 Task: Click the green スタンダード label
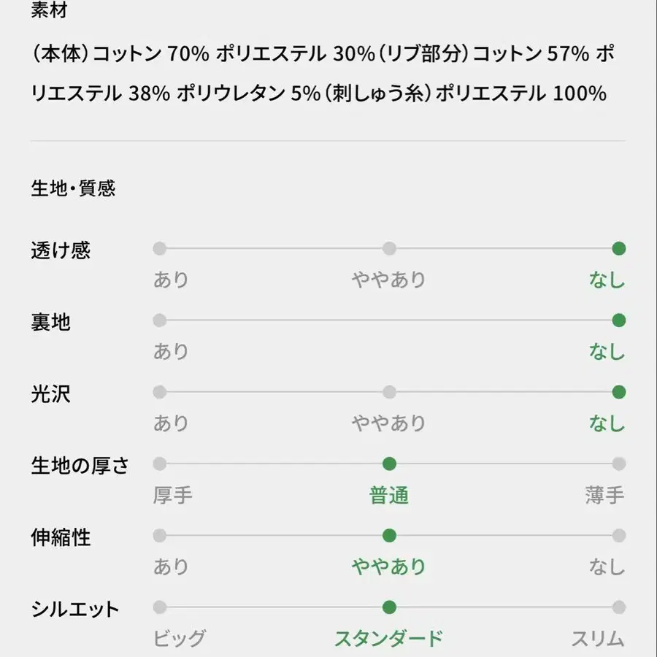(x=388, y=639)
